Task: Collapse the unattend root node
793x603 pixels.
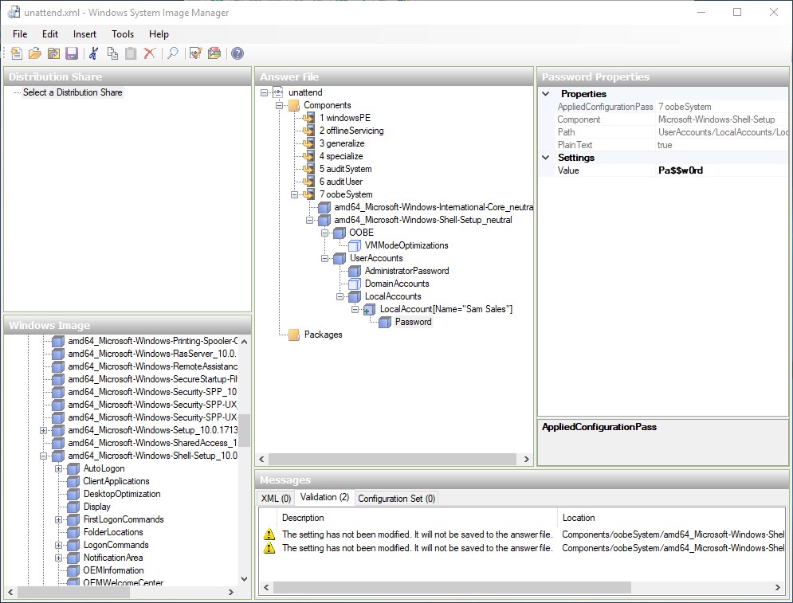Action: 264,92
